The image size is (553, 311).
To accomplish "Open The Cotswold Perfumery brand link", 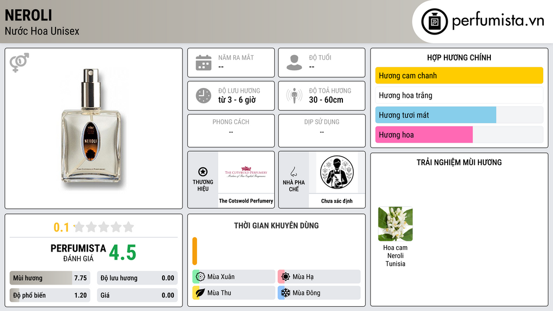I will point(246,201).
